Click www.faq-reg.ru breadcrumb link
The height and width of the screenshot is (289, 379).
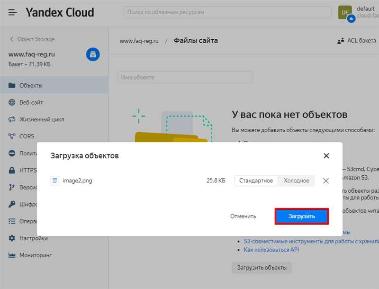[x=139, y=41]
